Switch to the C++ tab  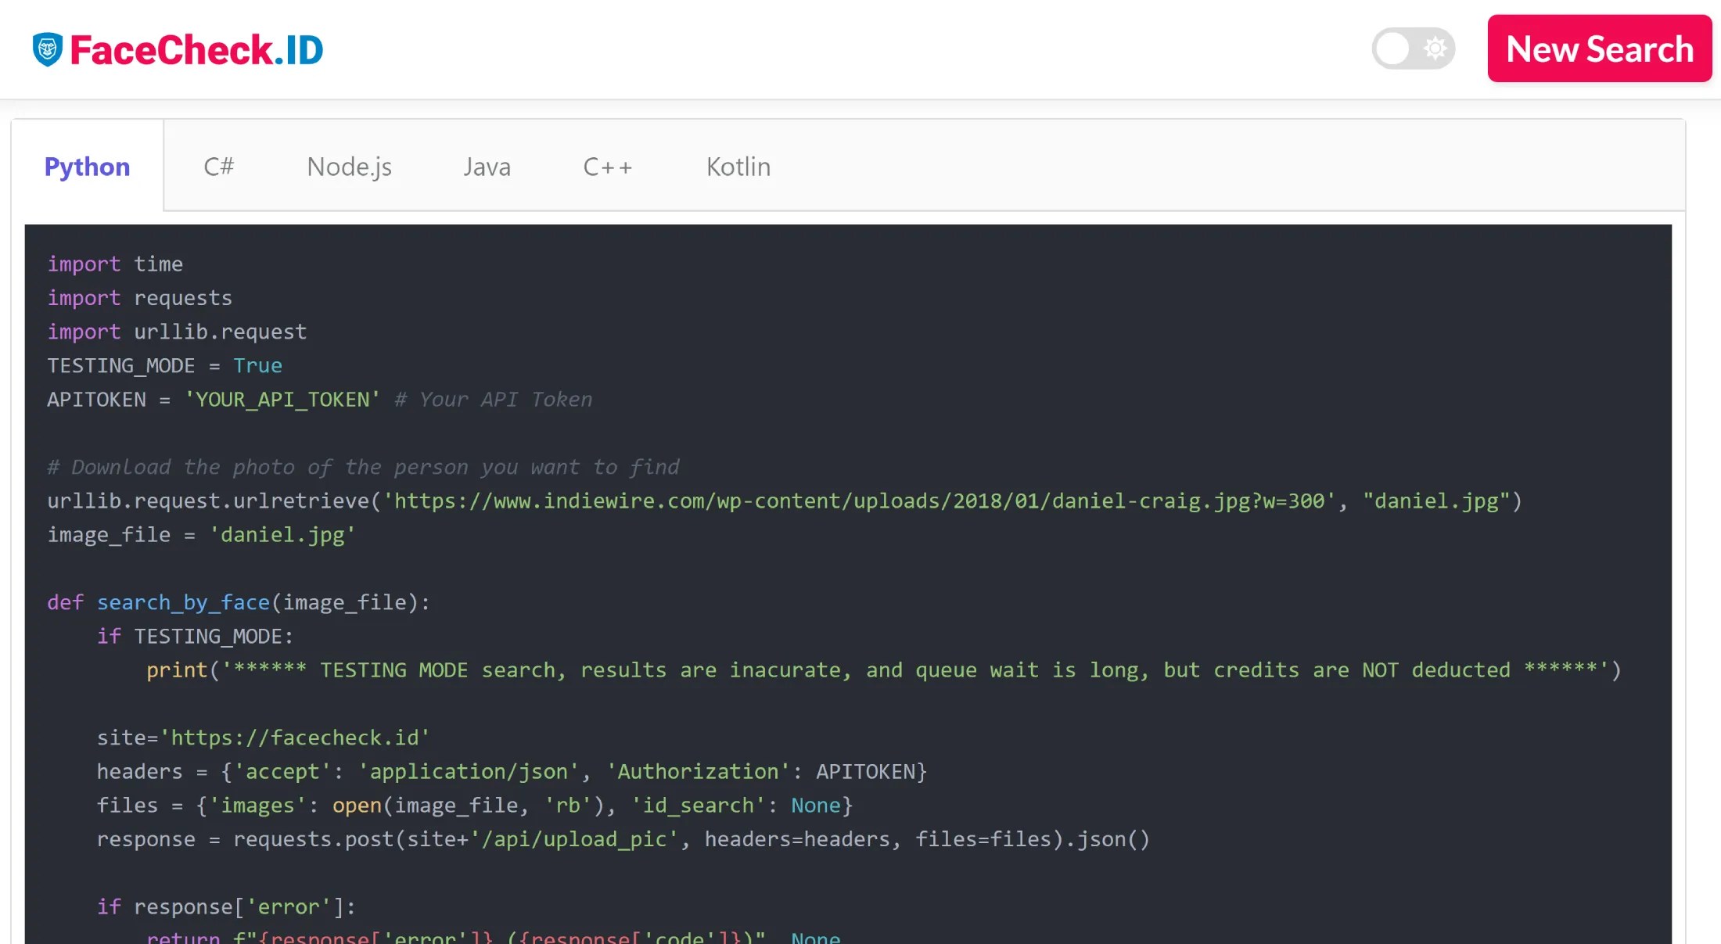[x=607, y=167]
